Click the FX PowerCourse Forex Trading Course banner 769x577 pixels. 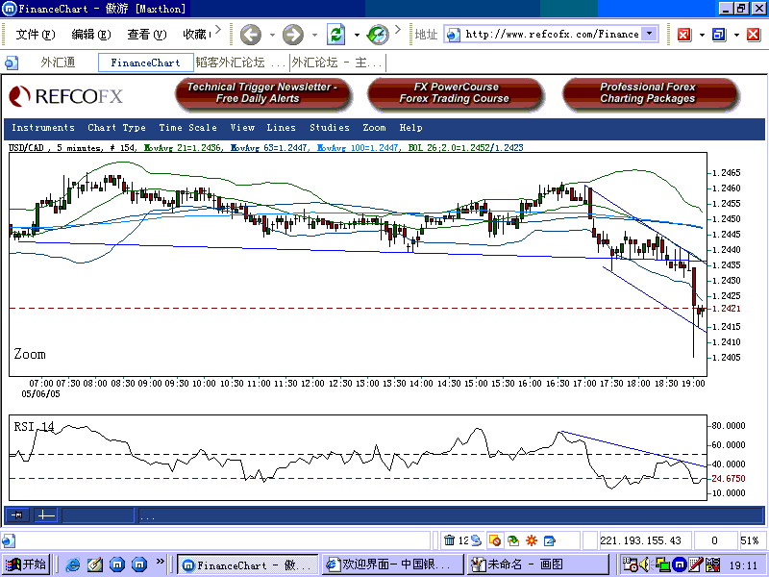click(x=456, y=93)
